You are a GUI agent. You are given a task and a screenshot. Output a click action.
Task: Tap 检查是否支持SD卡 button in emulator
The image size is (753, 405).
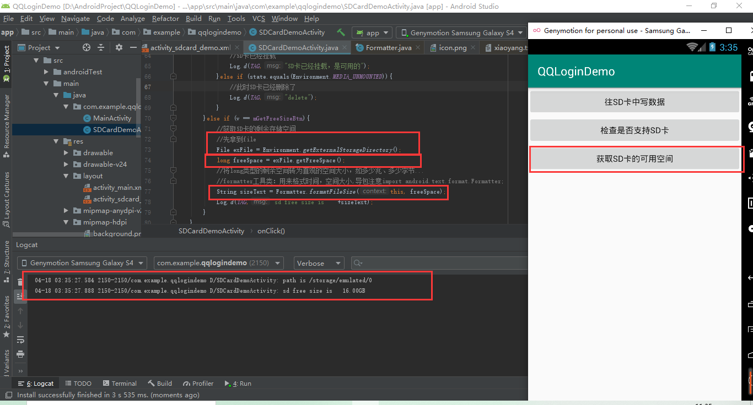634,130
